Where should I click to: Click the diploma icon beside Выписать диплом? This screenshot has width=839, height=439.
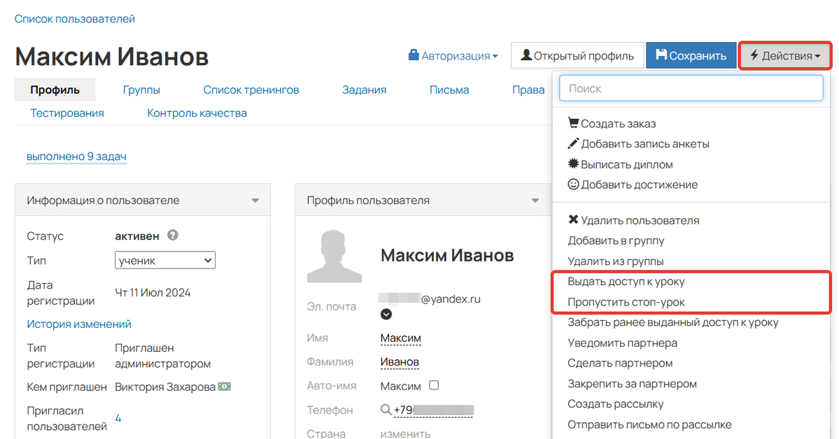[x=574, y=164]
